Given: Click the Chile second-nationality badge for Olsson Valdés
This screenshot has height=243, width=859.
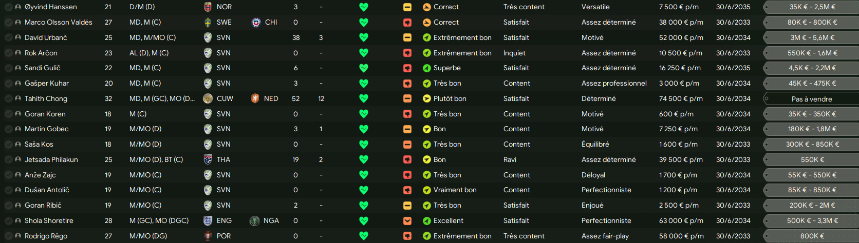Looking at the screenshot, I should click(256, 23).
